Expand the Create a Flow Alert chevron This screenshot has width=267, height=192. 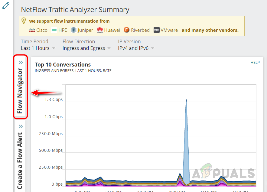point(21,126)
